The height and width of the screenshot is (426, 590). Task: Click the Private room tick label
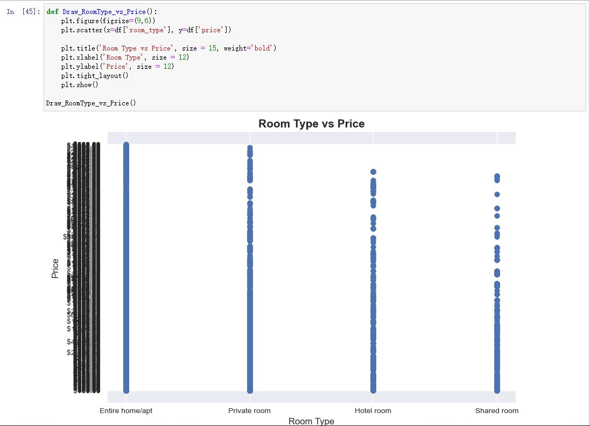point(249,410)
